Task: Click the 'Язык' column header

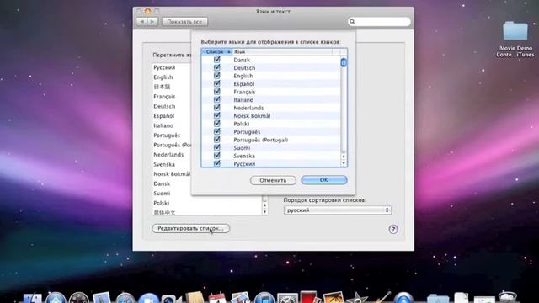Action: [283, 52]
